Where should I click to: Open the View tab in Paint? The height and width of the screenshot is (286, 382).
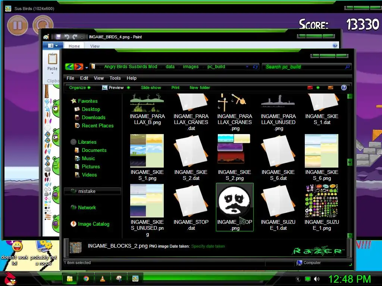(x=95, y=46)
